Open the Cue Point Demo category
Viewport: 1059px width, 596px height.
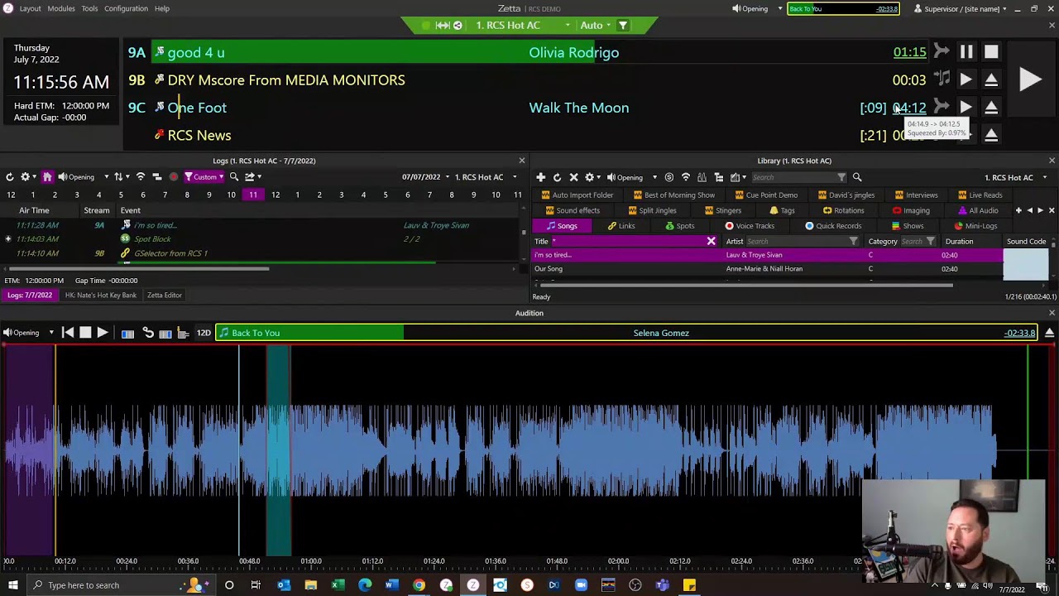coord(765,195)
